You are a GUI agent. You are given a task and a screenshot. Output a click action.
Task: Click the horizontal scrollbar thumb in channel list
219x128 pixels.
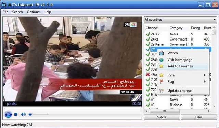[x=165, y=111]
